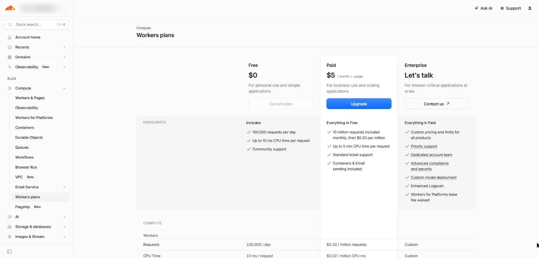Click the Priority support link

click(424, 146)
